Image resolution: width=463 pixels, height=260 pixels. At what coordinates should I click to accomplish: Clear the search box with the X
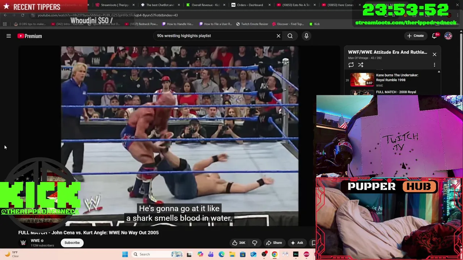tap(279, 36)
